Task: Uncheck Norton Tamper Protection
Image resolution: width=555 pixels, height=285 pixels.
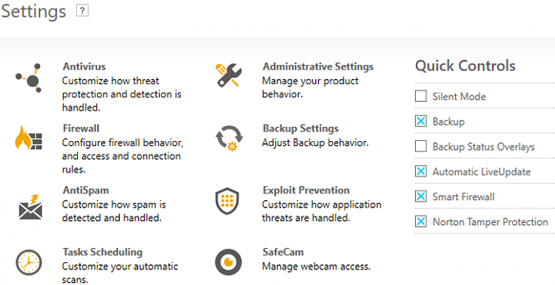Action: click(420, 222)
